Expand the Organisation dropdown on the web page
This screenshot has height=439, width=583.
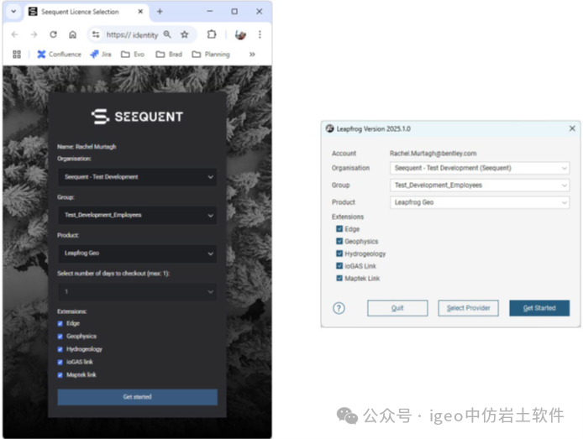point(137,177)
